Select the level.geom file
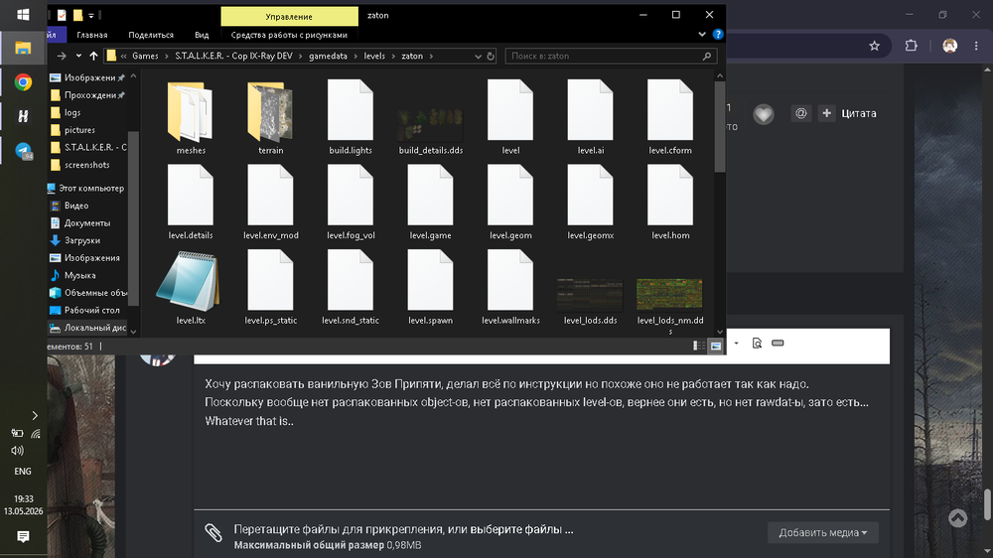Viewport: 993px width, 558px height. coord(510,203)
